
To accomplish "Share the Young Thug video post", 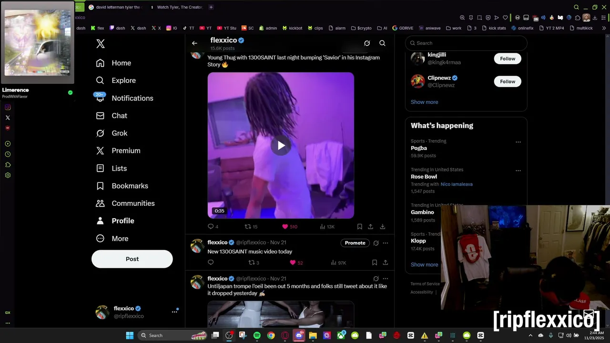I will (x=370, y=227).
